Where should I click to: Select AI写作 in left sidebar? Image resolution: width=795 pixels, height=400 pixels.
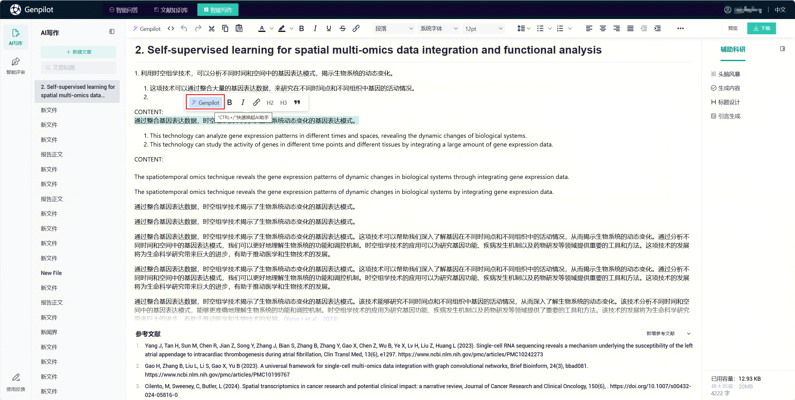(x=16, y=37)
